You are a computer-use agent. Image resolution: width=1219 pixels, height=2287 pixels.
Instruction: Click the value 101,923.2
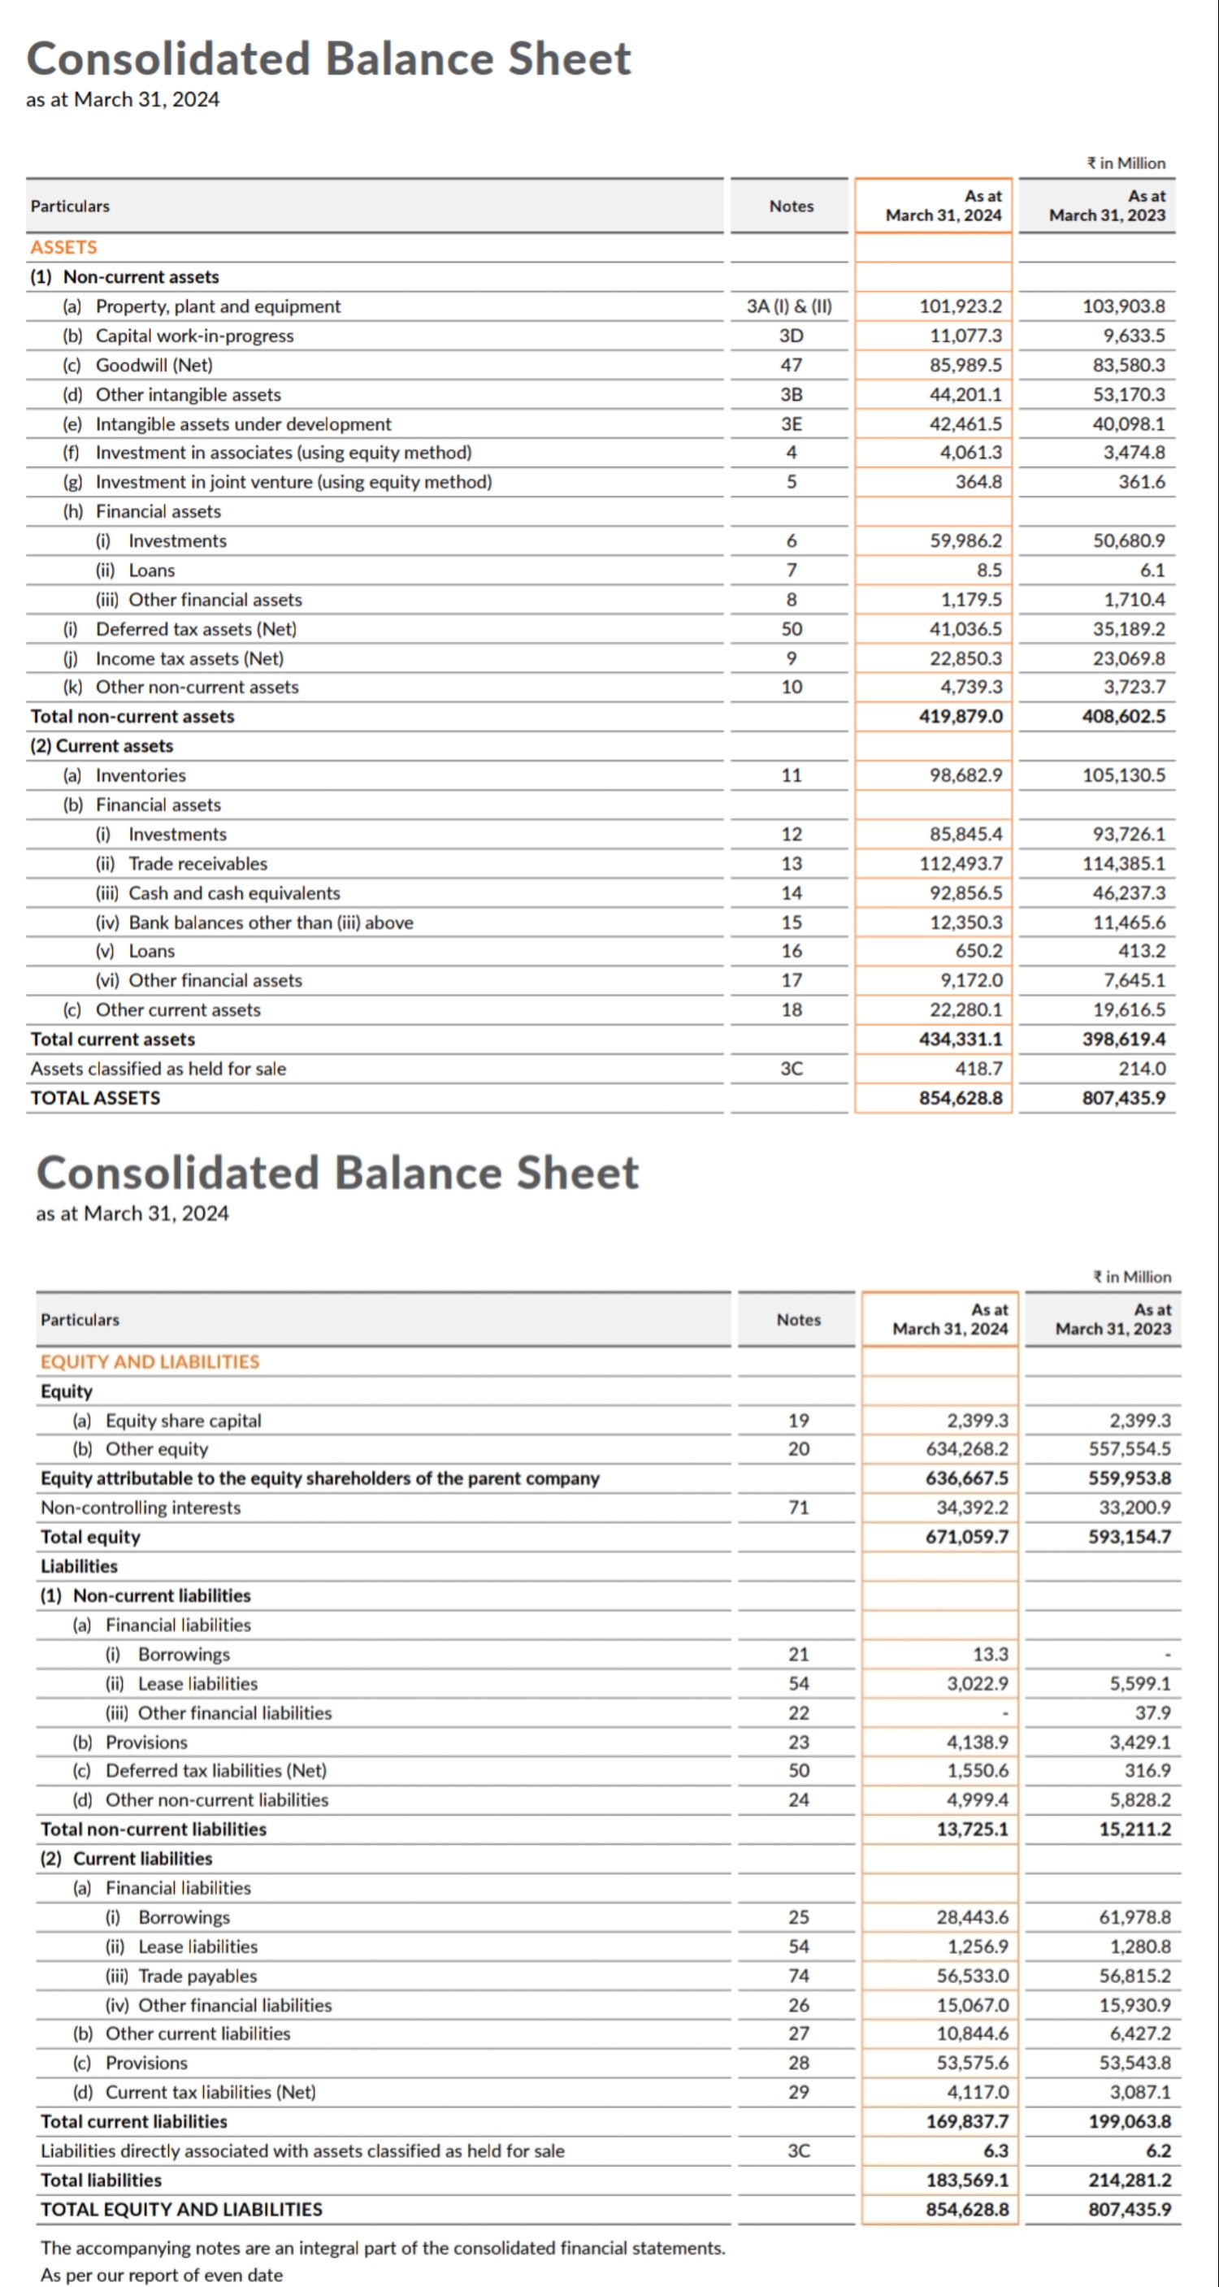pyautogui.click(x=960, y=306)
